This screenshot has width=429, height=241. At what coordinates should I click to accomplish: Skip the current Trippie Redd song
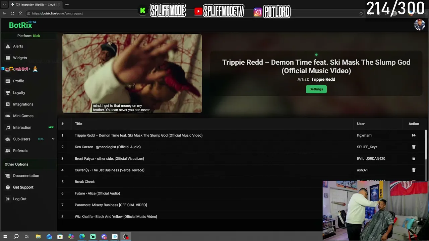(414, 135)
